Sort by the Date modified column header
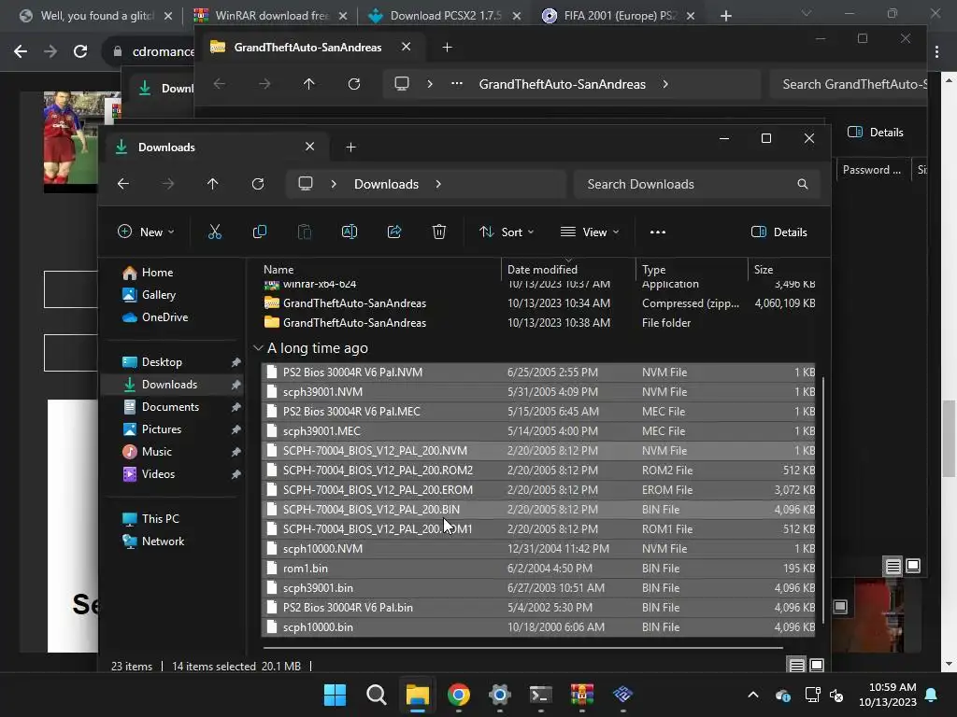Image resolution: width=957 pixels, height=717 pixels. point(542,270)
